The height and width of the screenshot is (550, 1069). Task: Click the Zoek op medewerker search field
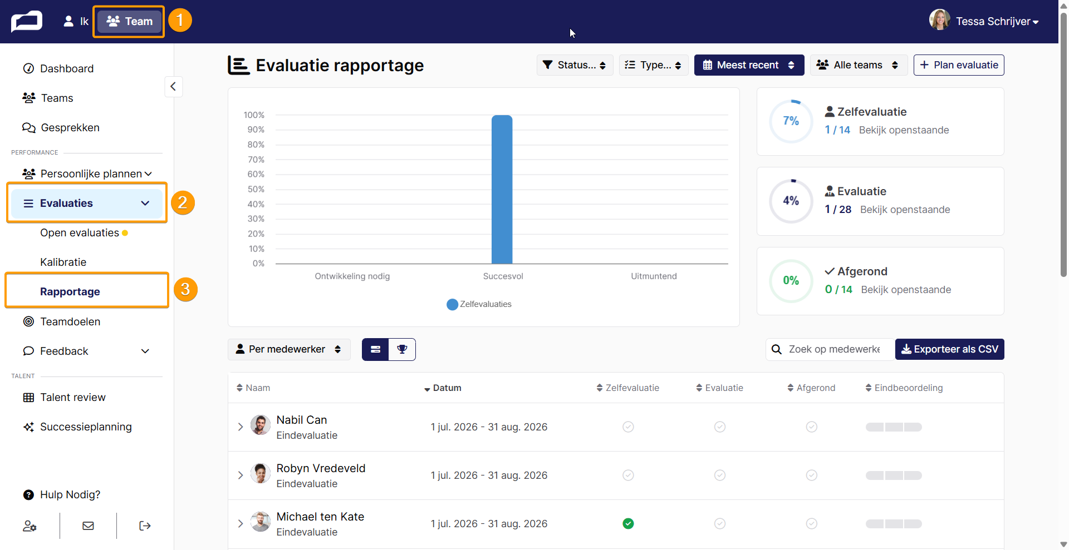(830, 349)
